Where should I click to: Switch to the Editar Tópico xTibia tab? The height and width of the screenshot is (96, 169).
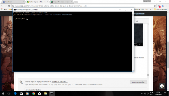(37, 2)
